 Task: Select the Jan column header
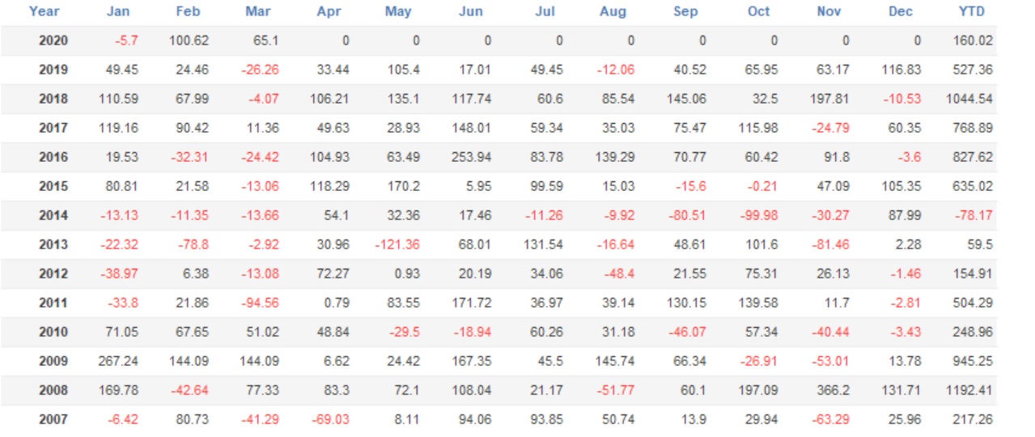pyautogui.click(x=118, y=11)
